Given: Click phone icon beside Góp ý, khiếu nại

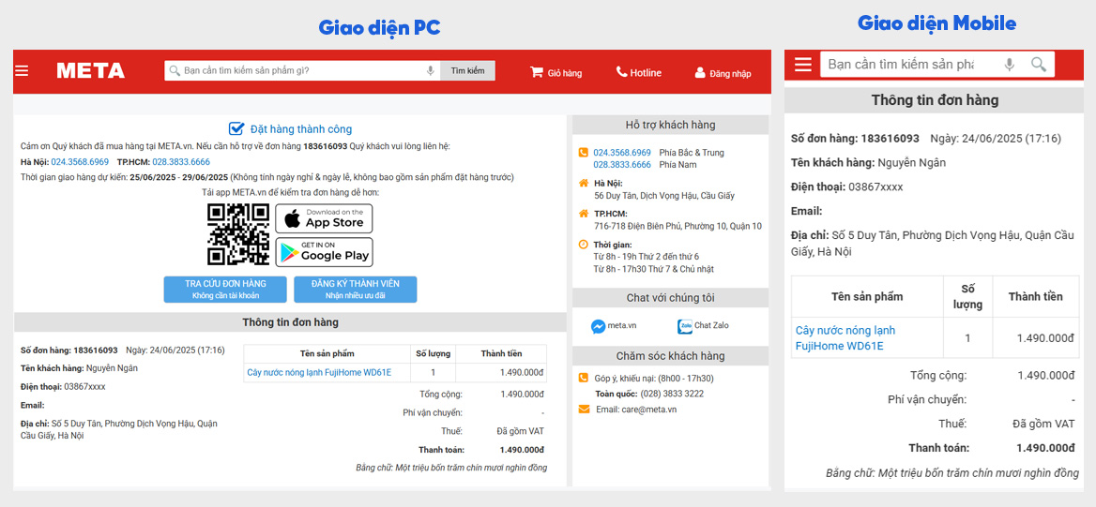Looking at the screenshot, I should point(584,379).
